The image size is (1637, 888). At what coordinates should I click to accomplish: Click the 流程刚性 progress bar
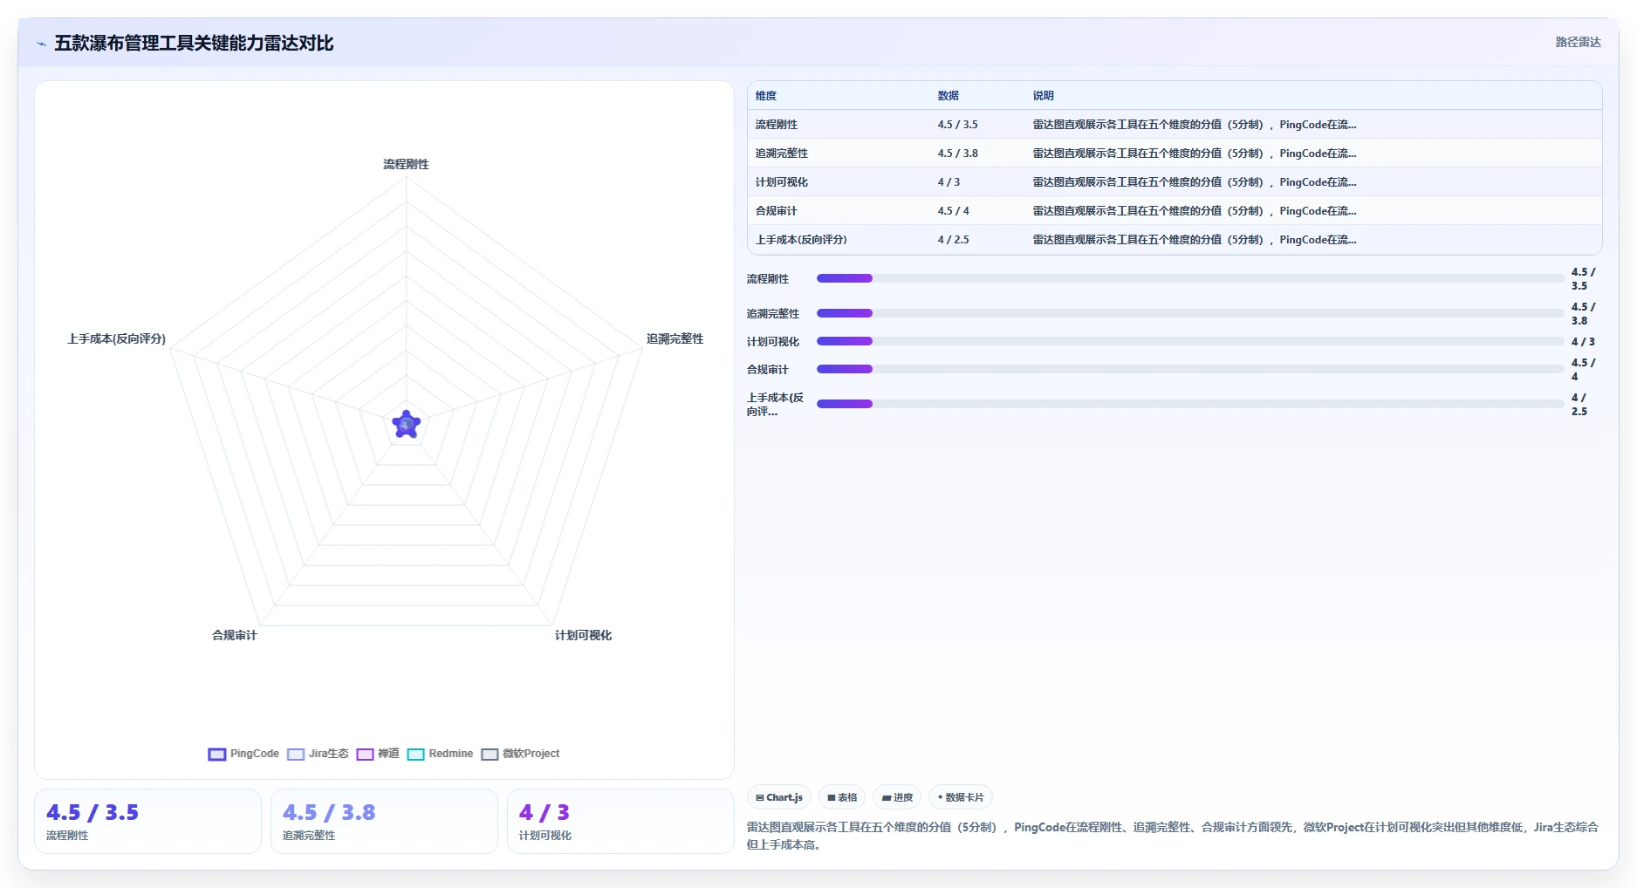click(x=1189, y=278)
